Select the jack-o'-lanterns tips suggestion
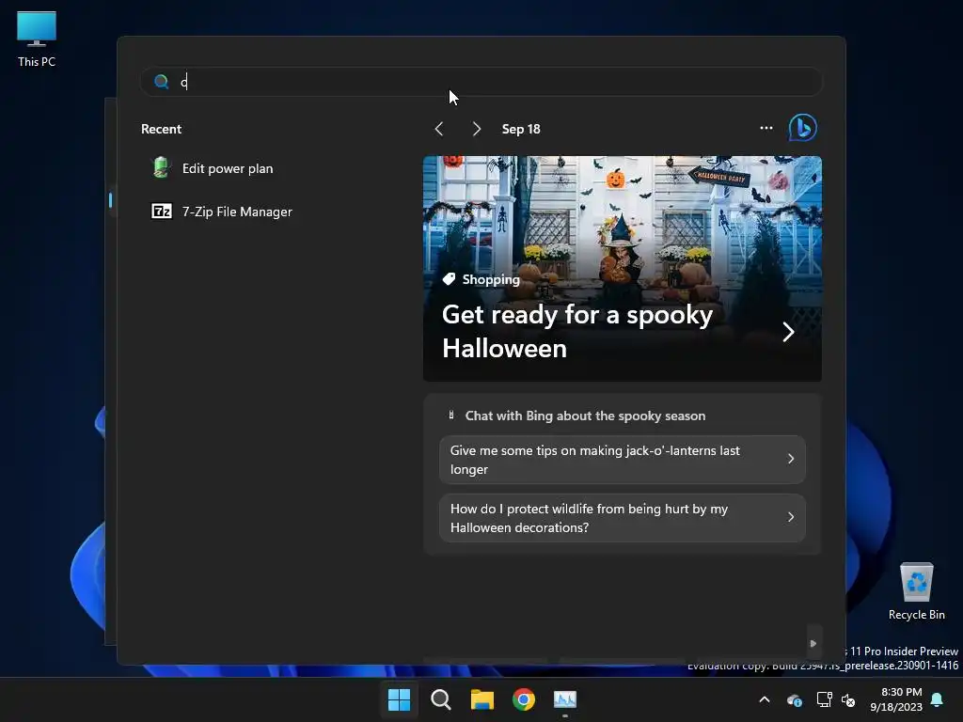The width and height of the screenshot is (963, 722). tap(623, 459)
